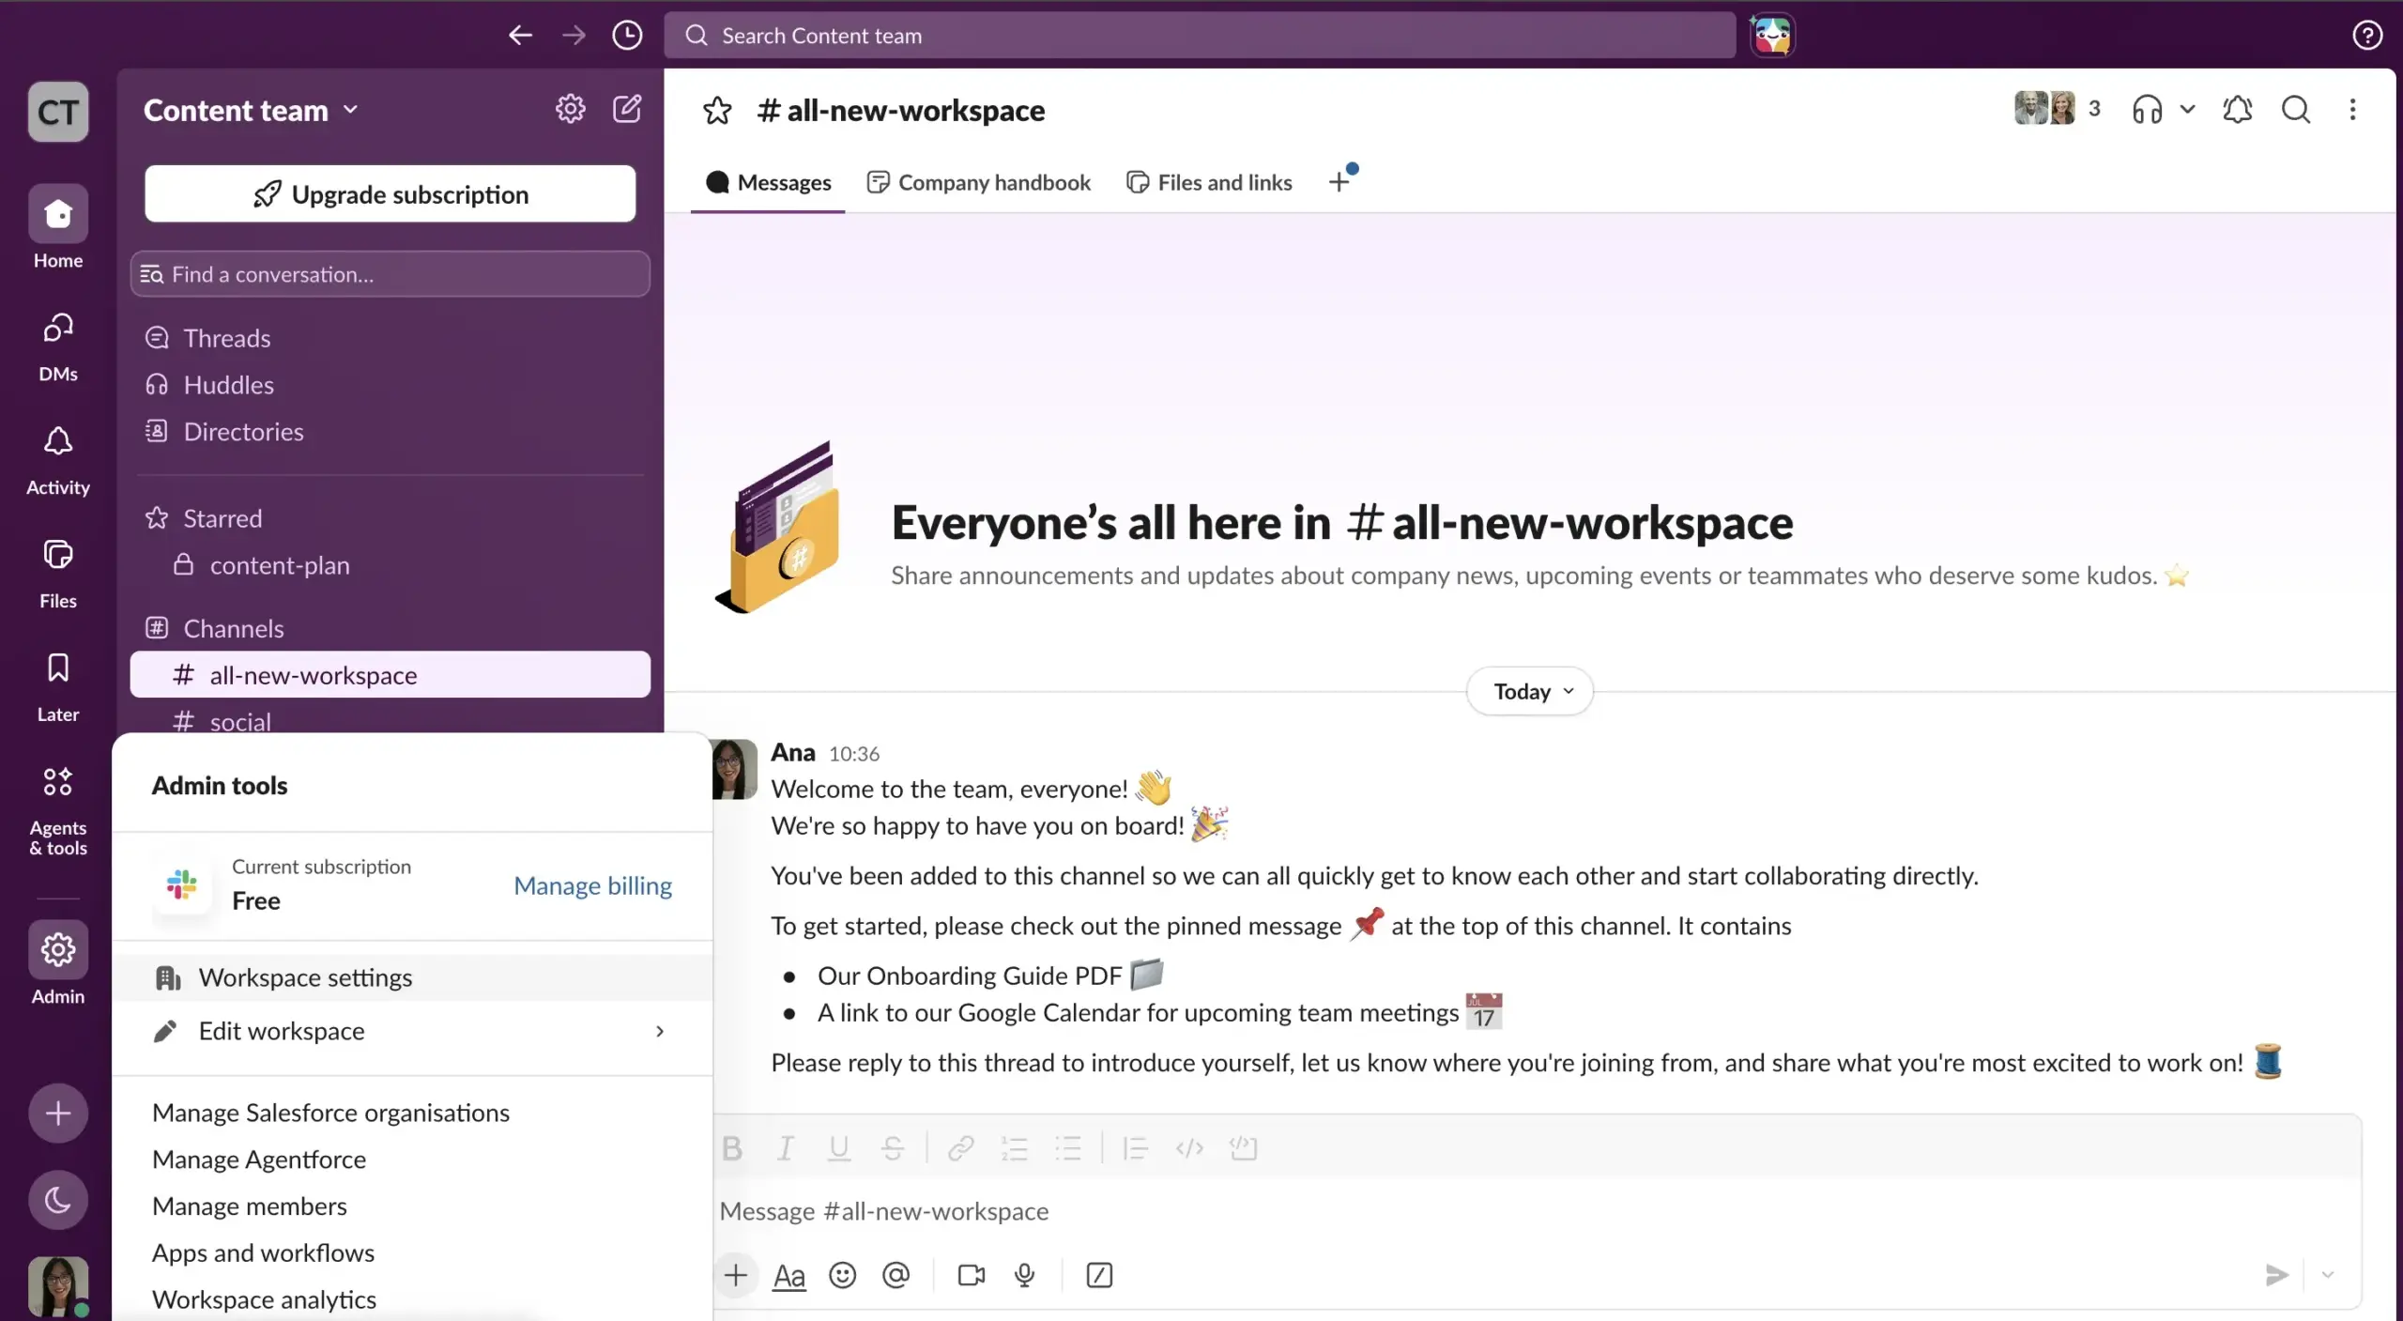Open the Today date dropdown
2403x1321 pixels.
[1530, 691]
